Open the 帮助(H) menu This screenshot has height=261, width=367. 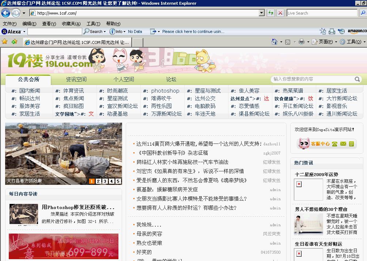113,24
